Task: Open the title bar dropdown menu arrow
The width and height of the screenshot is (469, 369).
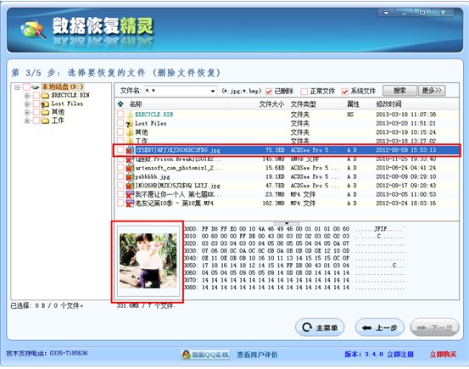Action: [x=386, y=13]
